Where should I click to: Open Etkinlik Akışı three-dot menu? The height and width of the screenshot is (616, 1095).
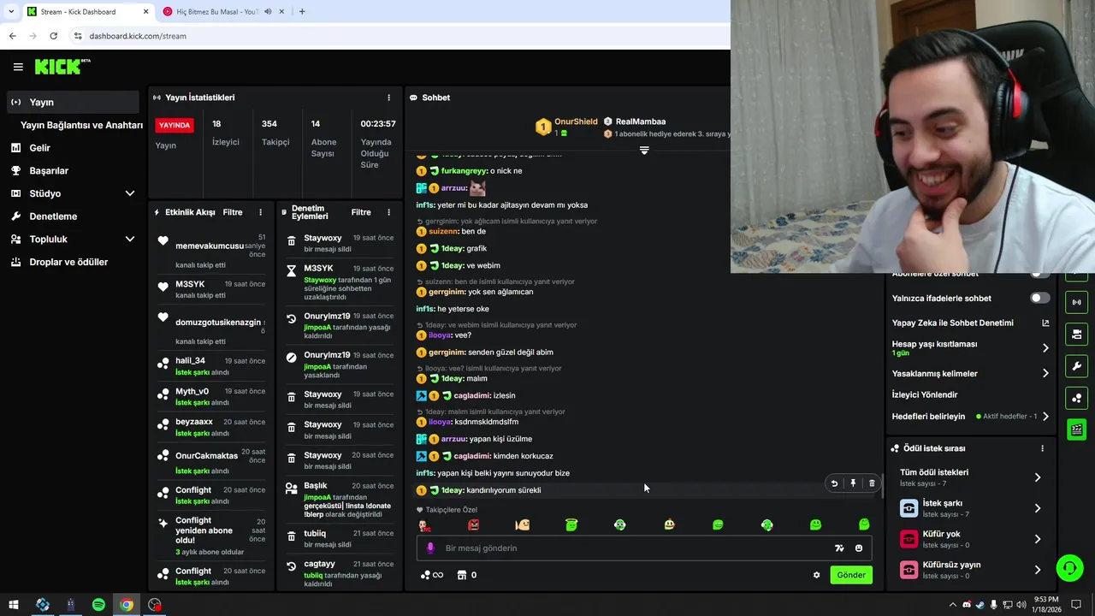tap(261, 212)
